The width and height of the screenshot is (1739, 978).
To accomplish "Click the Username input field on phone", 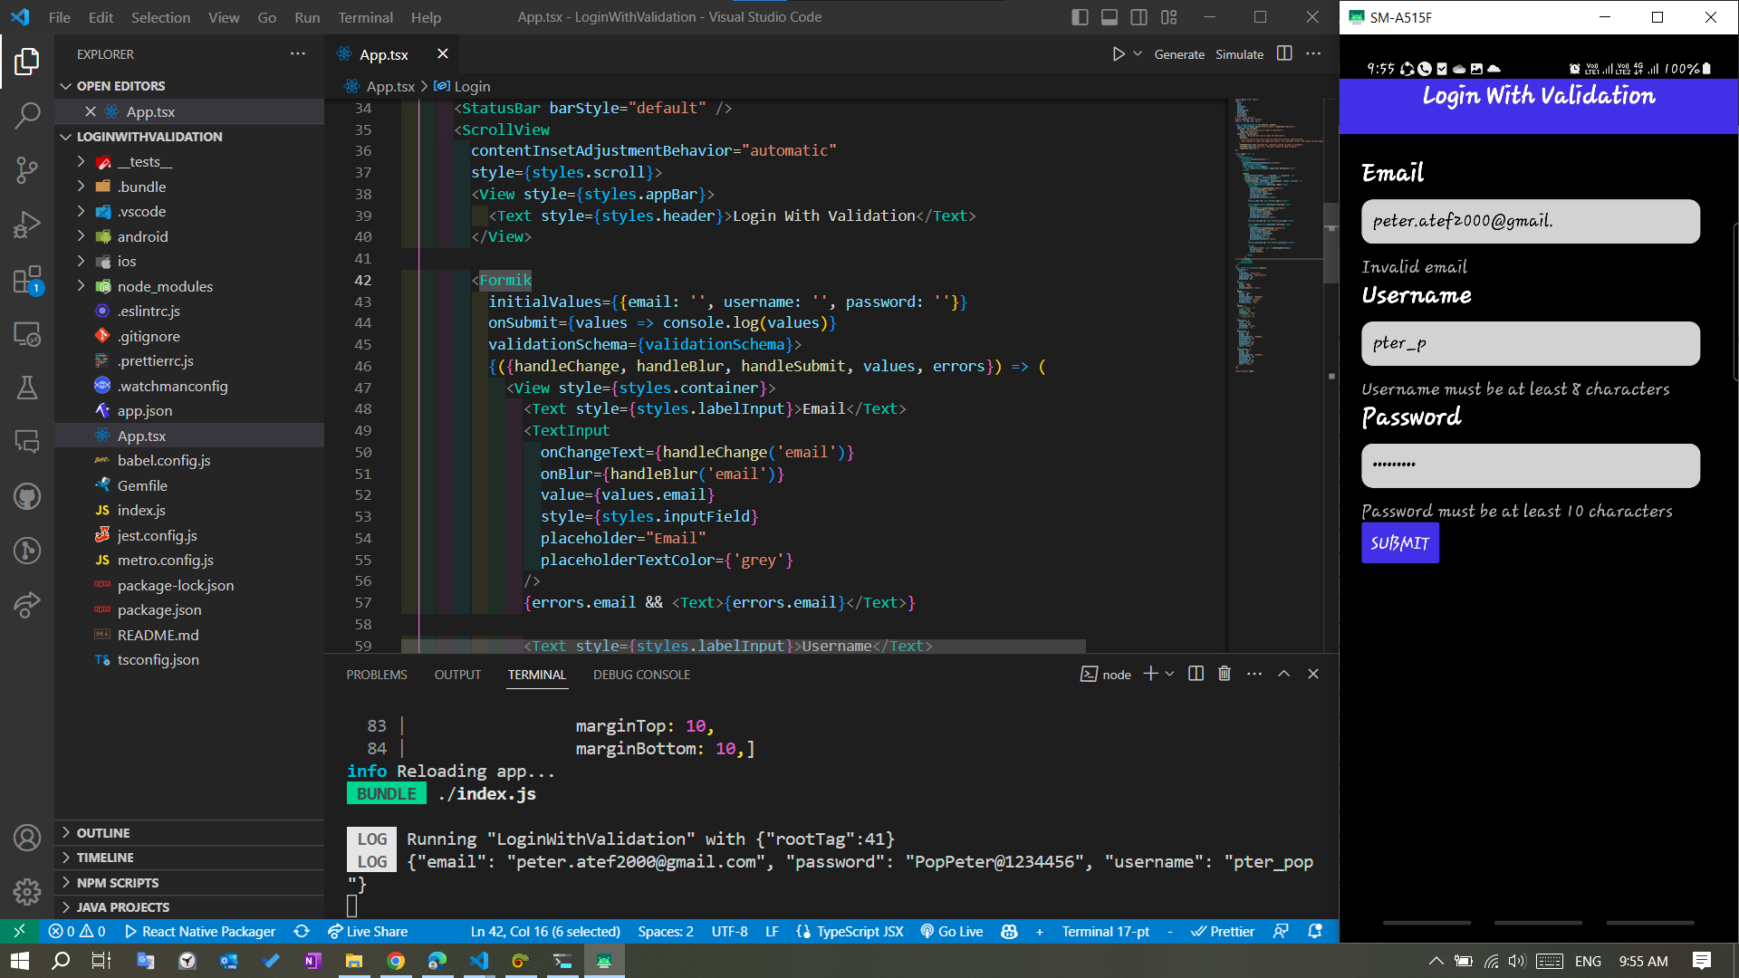I will [1530, 343].
